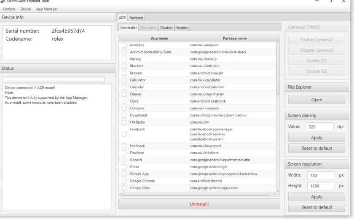
Task: Enable the Gmail checkbox
Action: coord(124,167)
